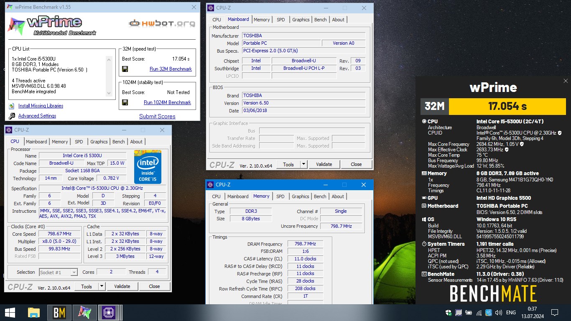The width and height of the screenshot is (571, 321).
Task: Switch to wPrime via taskbar icon
Action: 84,313
